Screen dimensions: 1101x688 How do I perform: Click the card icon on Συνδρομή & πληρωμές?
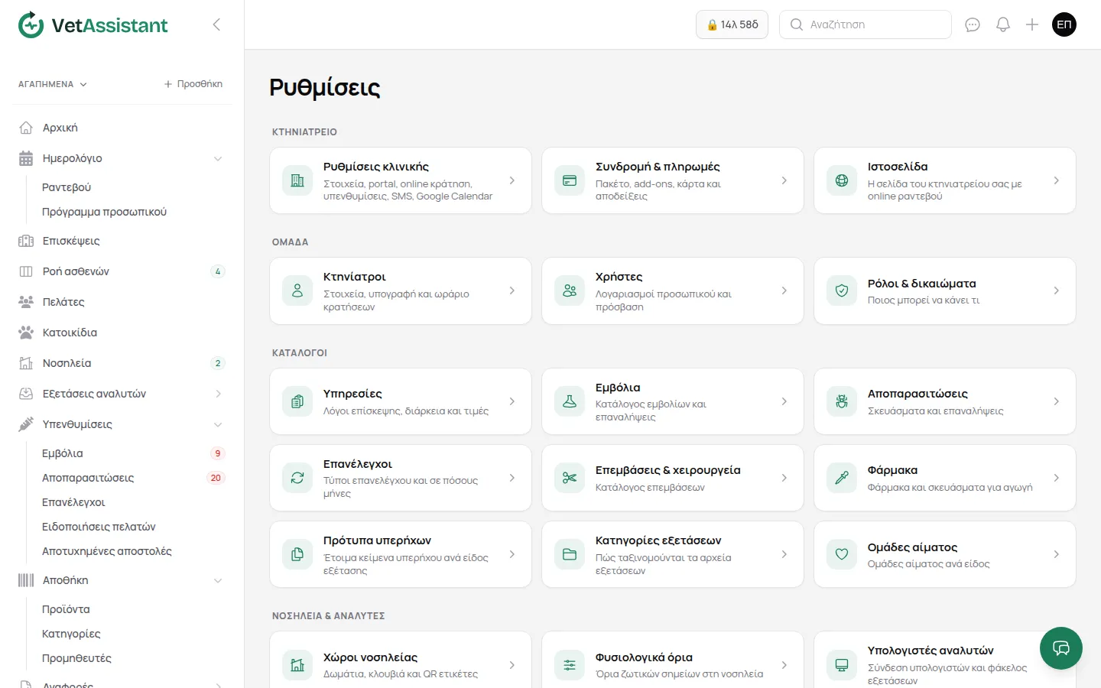tap(570, 180)
